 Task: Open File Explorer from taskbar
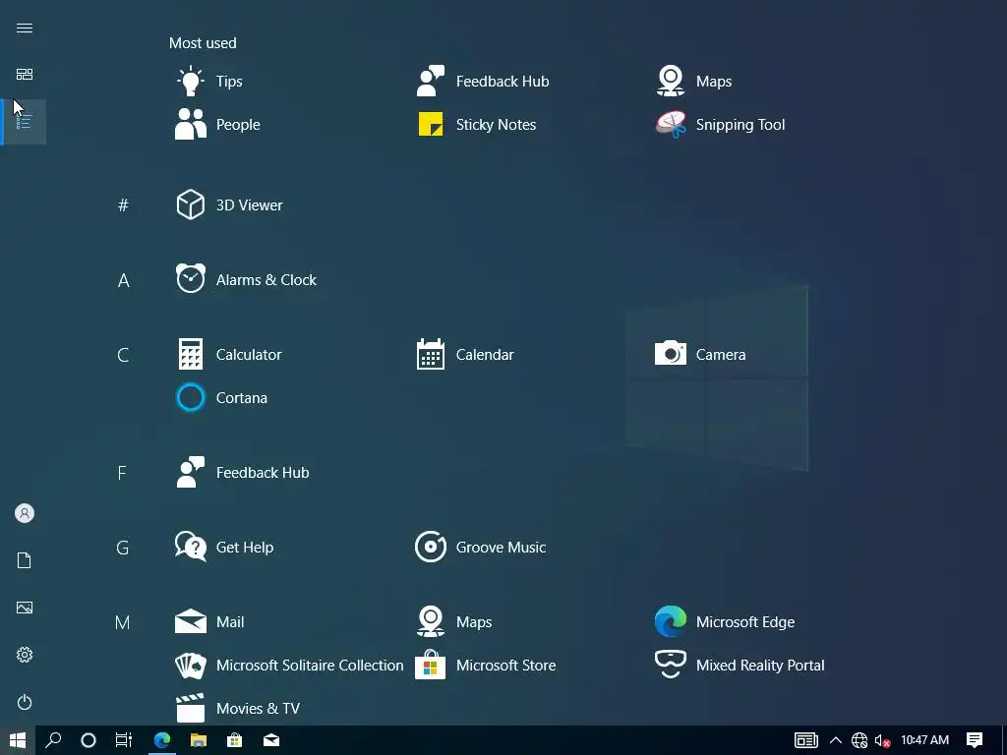pyautogui.click(x=199, y=740)
